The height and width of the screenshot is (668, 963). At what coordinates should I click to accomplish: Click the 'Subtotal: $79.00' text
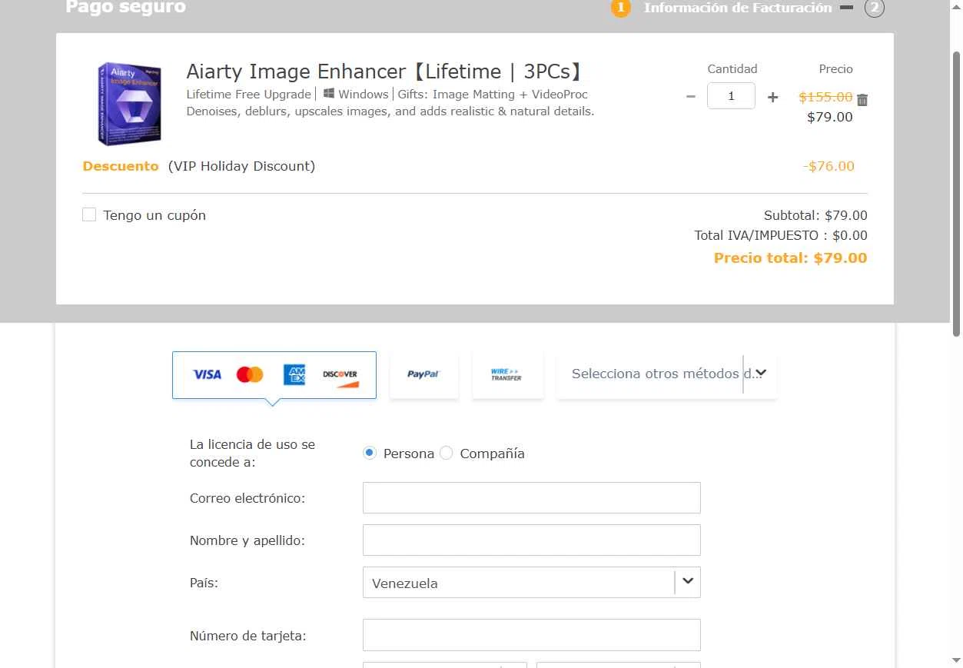pos(815,215)
